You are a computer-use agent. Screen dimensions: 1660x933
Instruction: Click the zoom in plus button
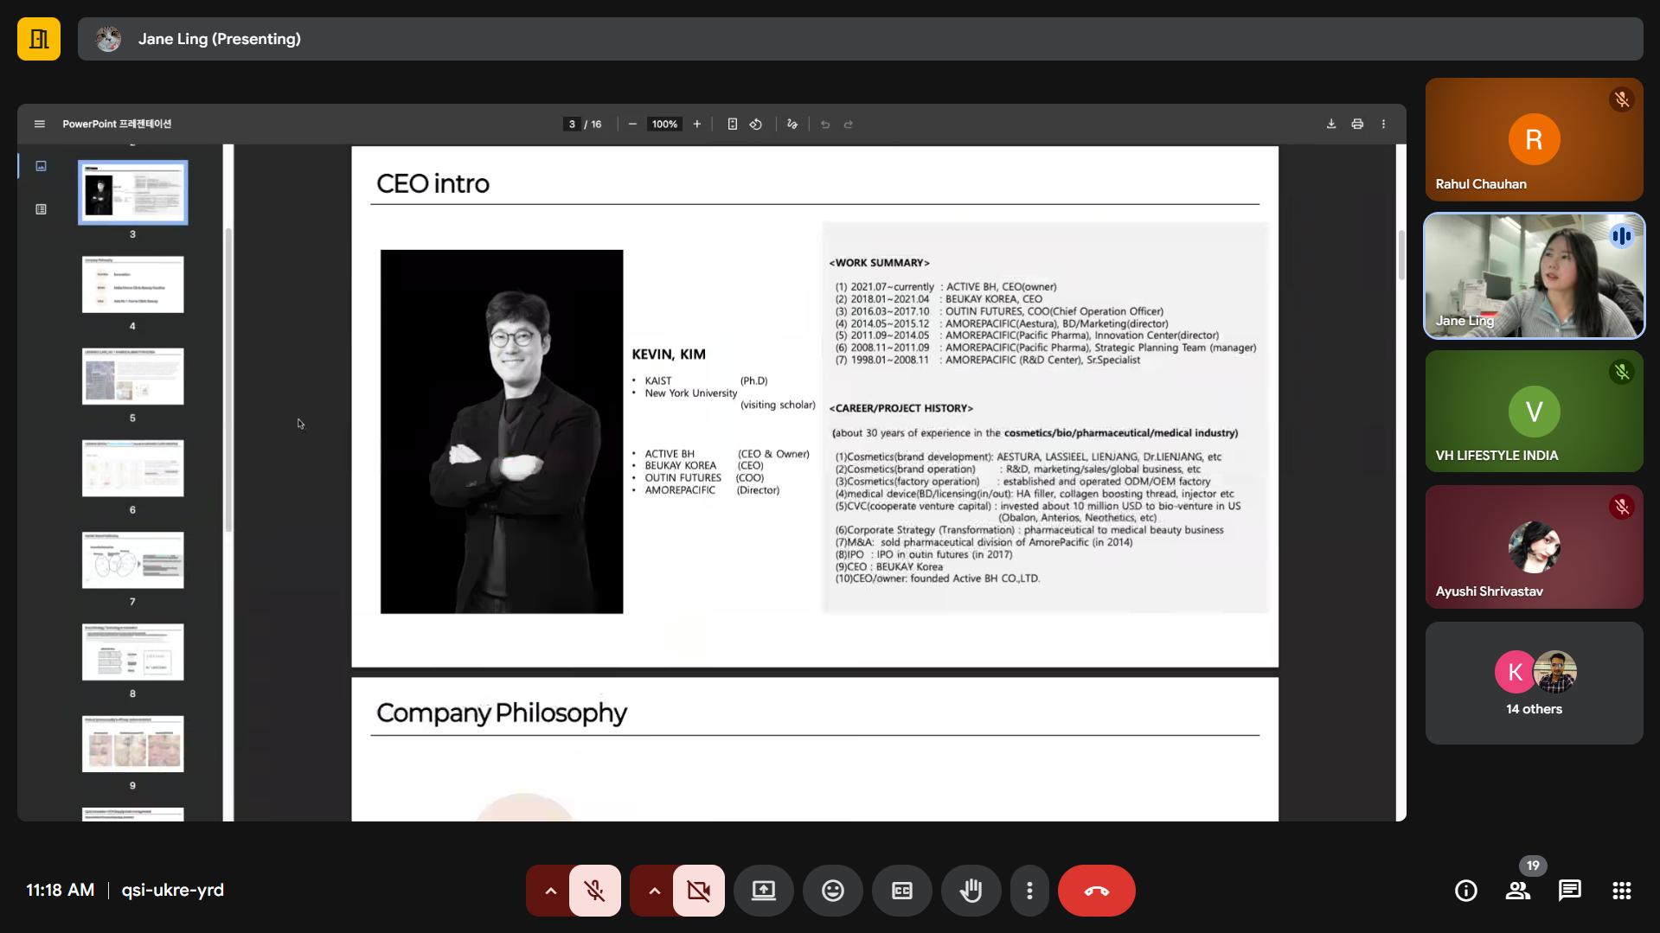(x=696, y=124)
